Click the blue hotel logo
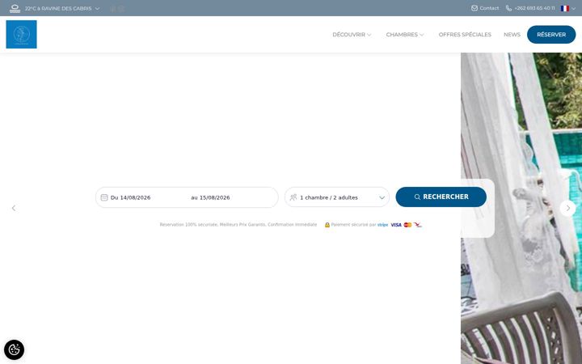 coord(22,34)
